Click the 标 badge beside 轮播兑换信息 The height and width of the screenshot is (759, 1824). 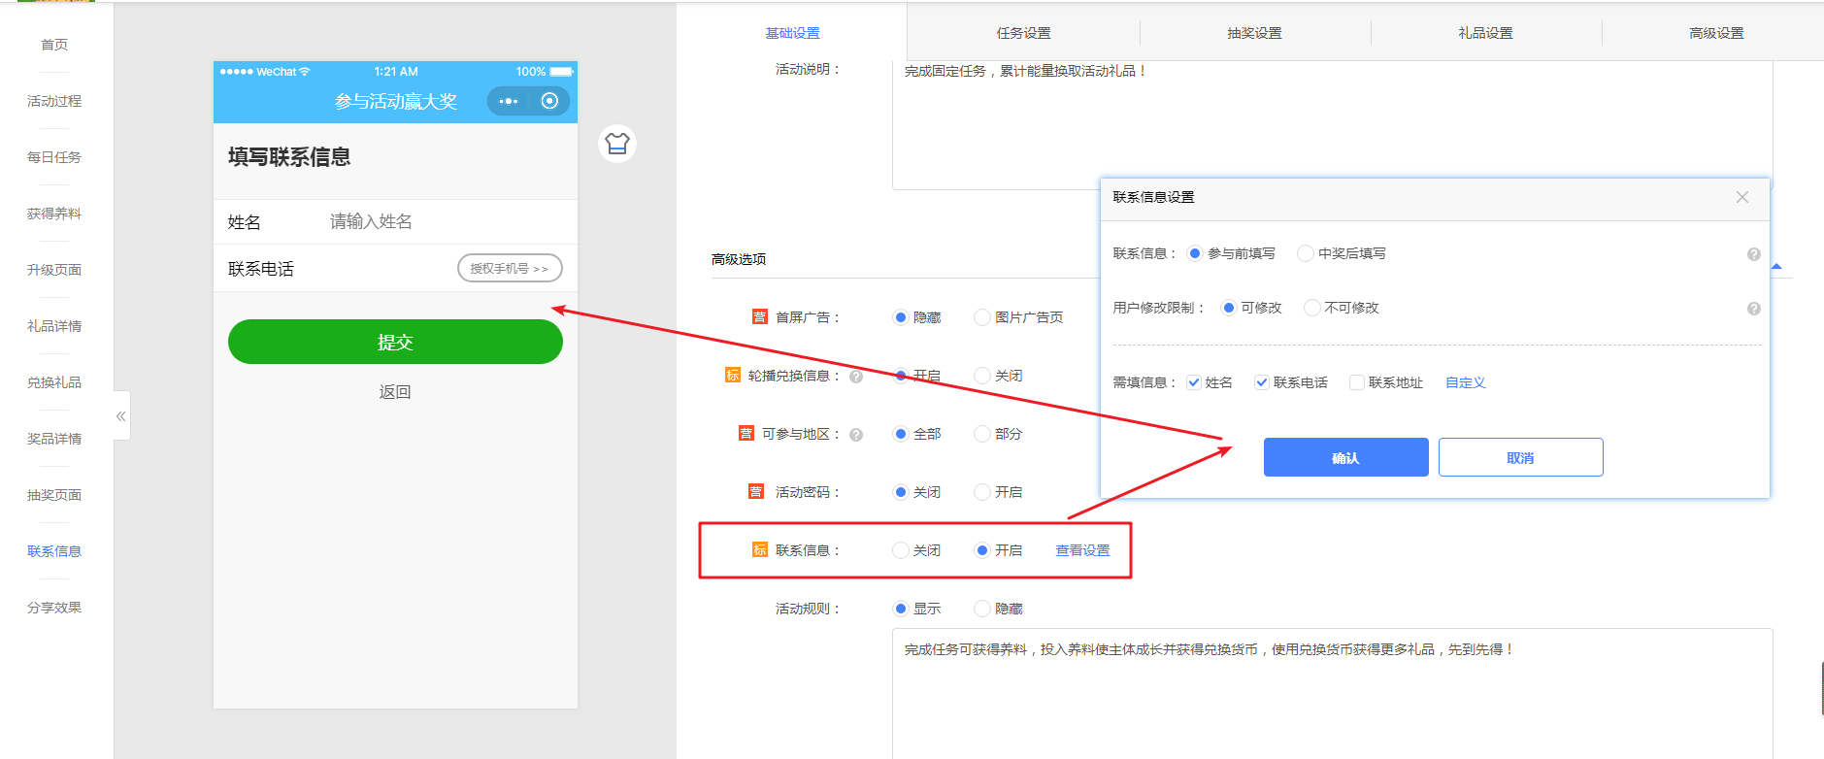click(x=733, y=375)
